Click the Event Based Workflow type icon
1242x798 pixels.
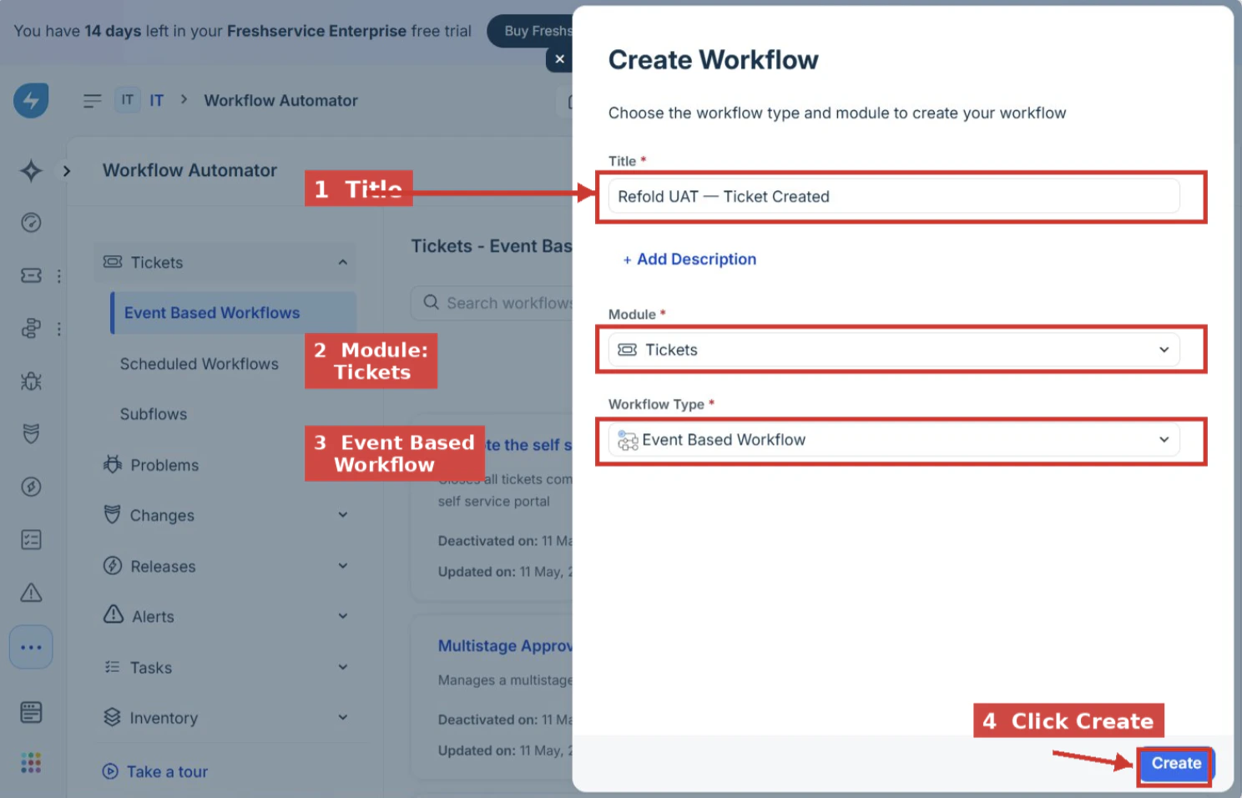[x=628, y=440]
